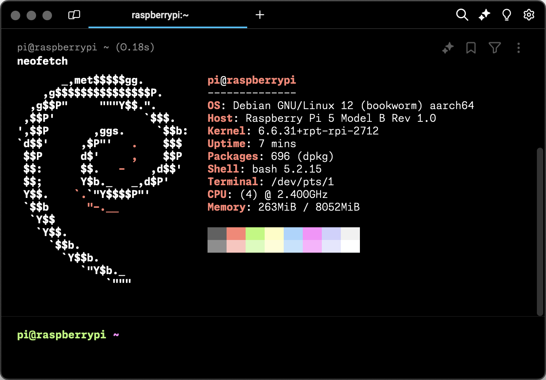Click the 'Terminal: /dev/pts/1' line
546x380 pixels.
tap(271, 182)
